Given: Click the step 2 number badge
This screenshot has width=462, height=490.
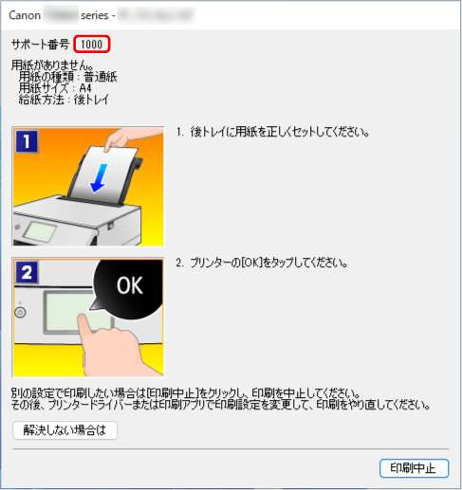Looking at the screenshot, I should click(27, 272).
